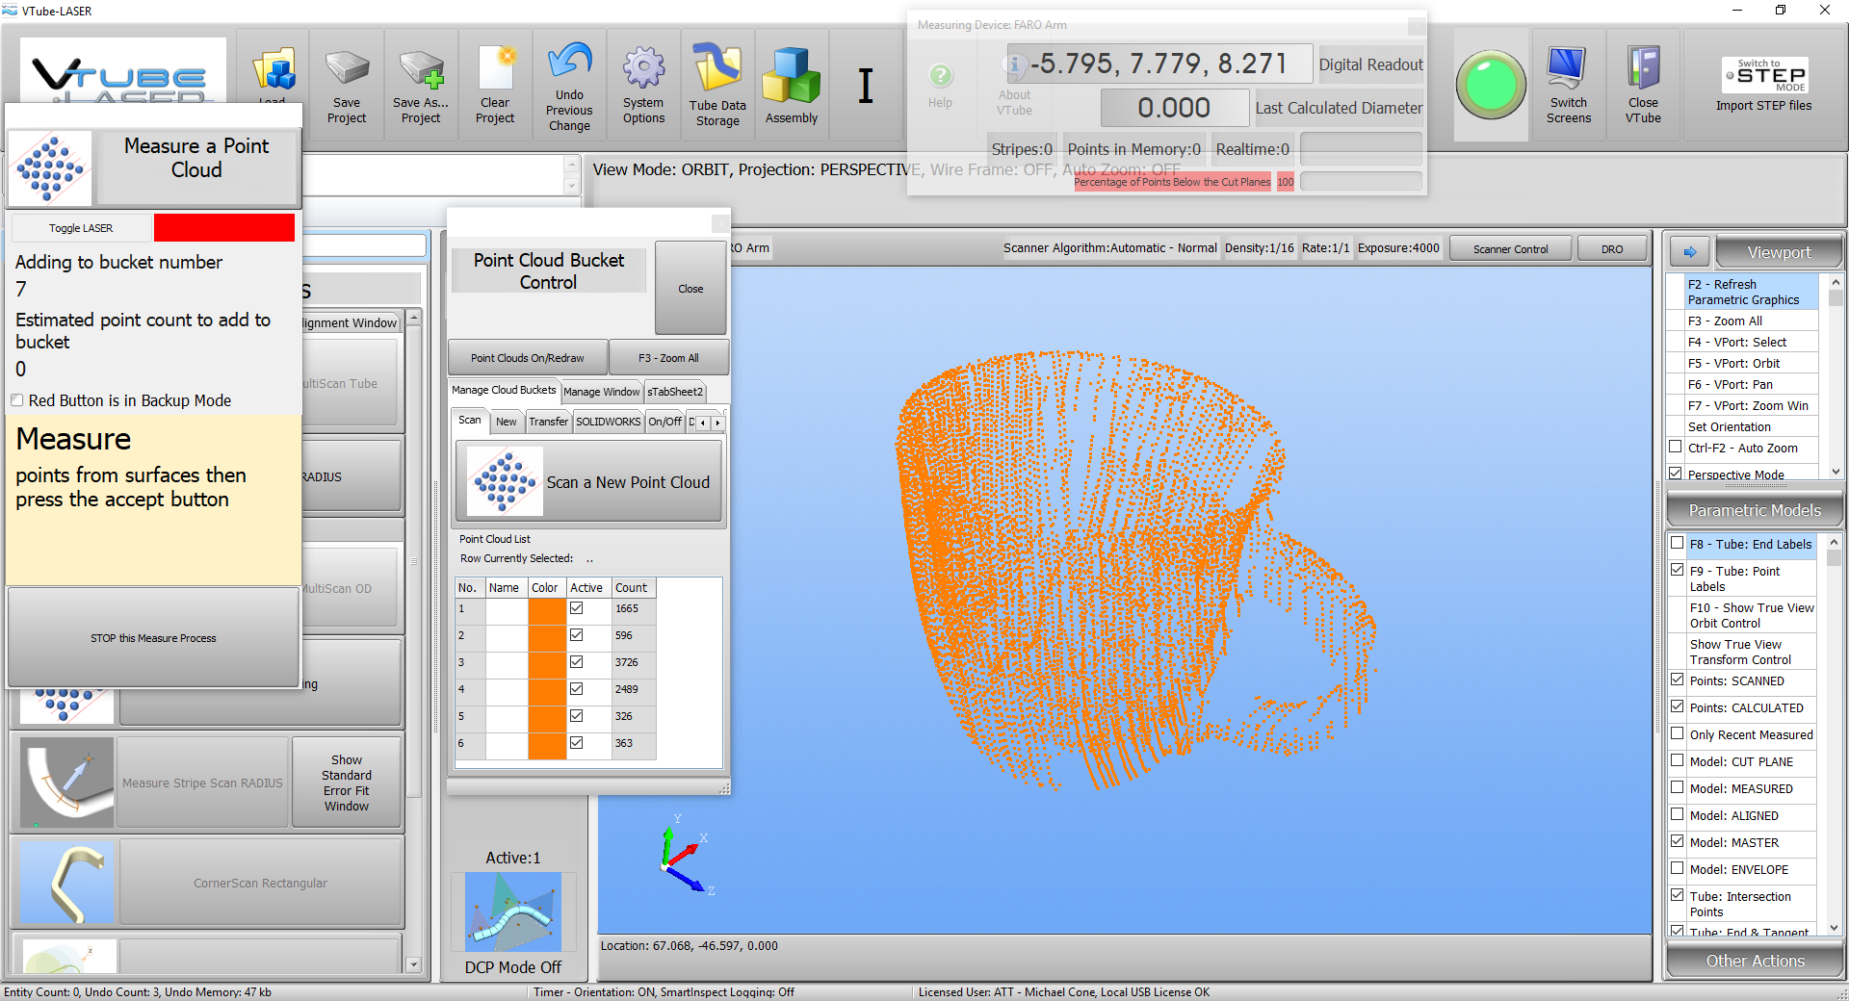Select the SOLIDWORKS tab
The height and width of the screenshot is (1001, 1849).
[x=608, y=422]
